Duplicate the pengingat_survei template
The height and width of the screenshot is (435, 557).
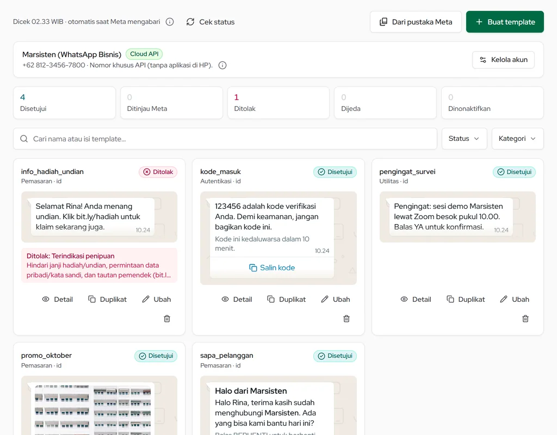coord(466,300)
